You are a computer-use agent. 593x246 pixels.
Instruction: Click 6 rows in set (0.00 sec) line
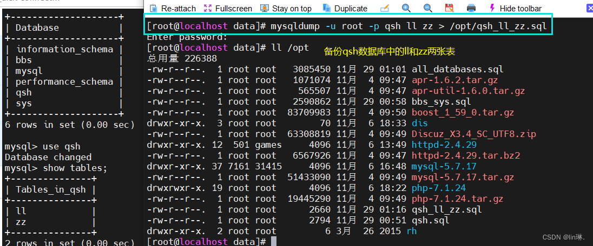(x=70, y=125)
